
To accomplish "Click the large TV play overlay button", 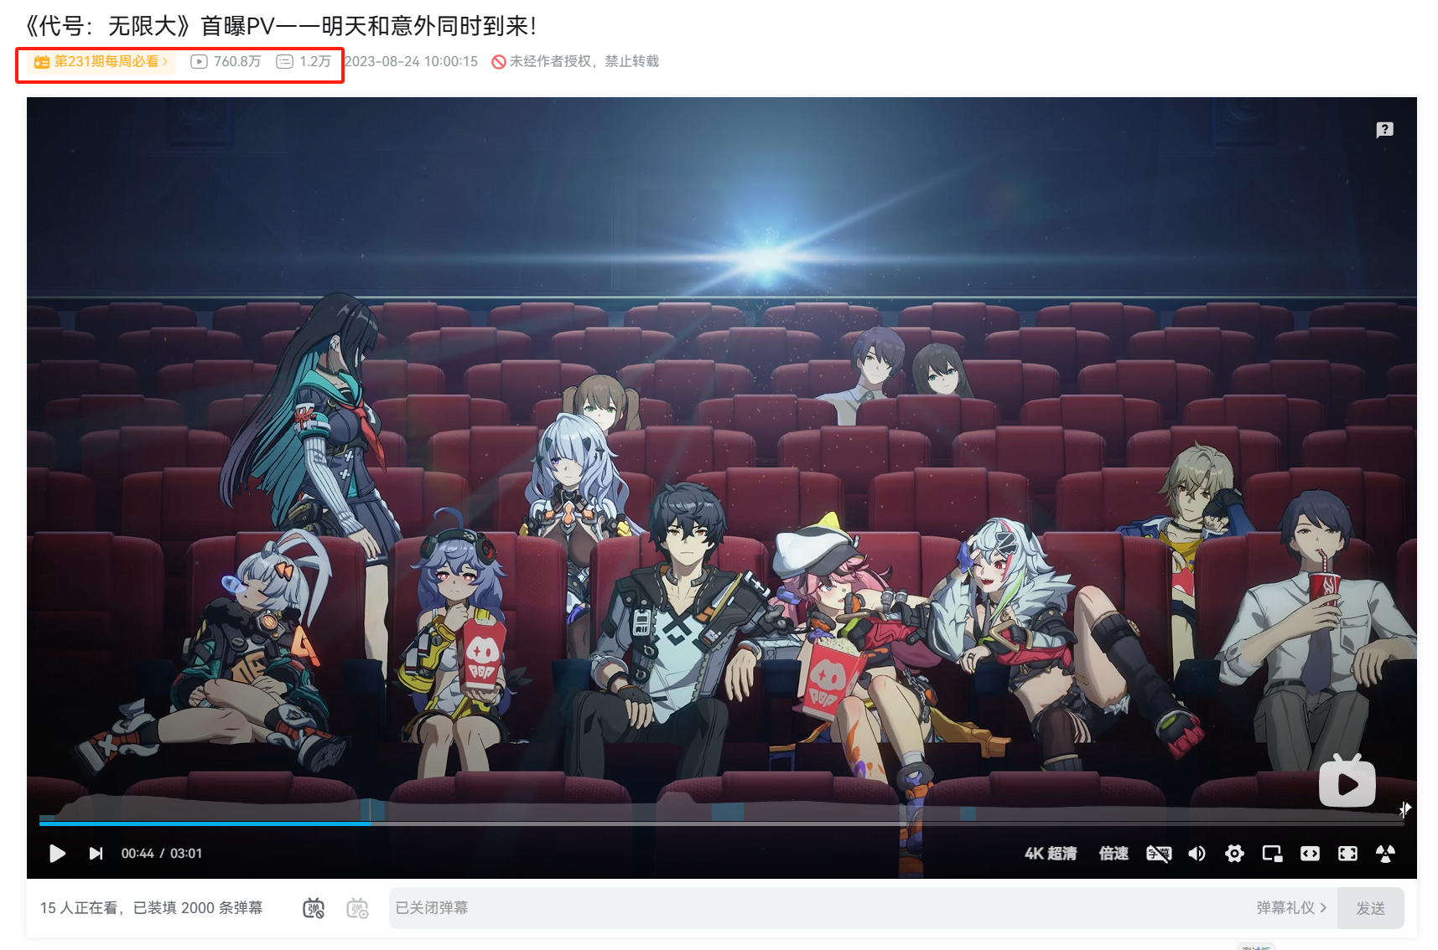I will (1347, 781).
